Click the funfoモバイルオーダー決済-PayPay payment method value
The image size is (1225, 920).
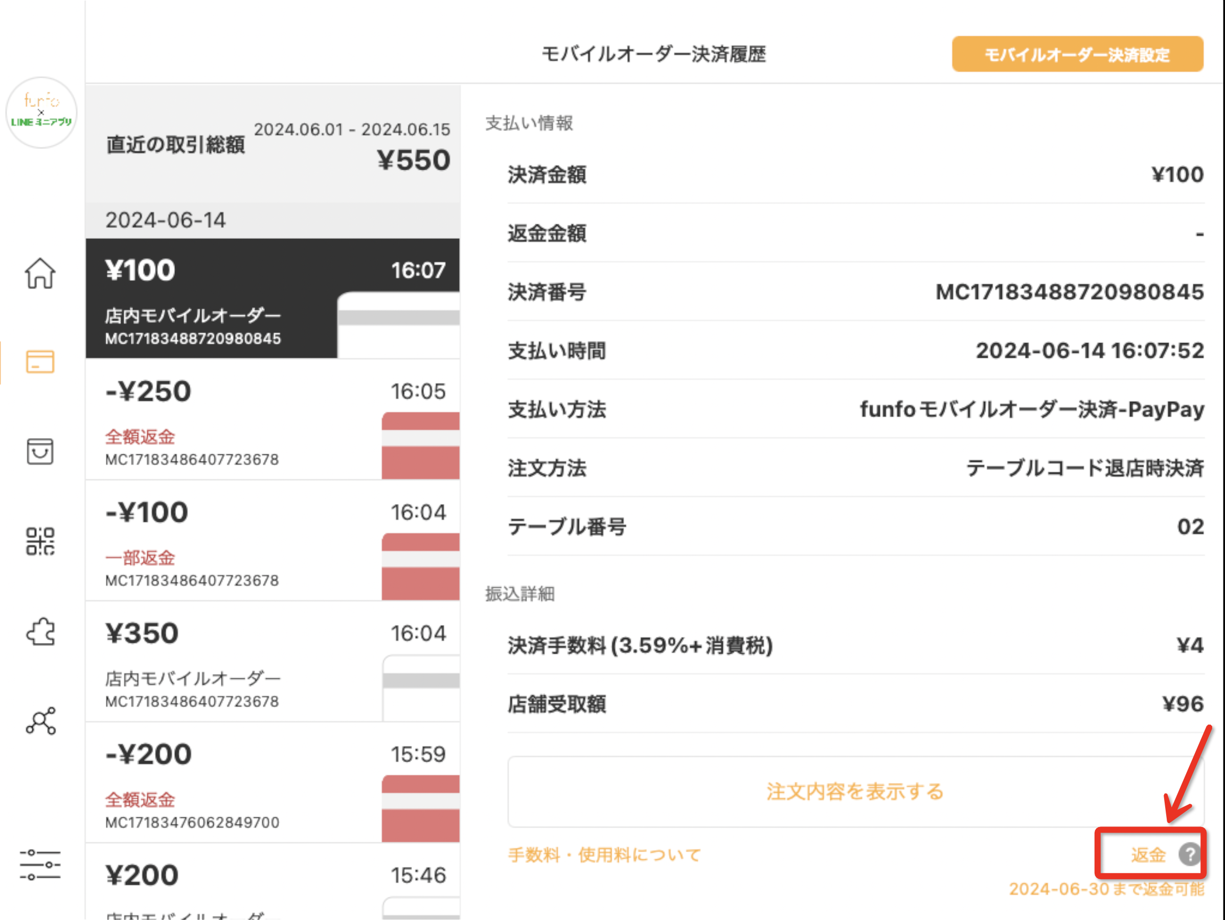point(1032,409)
